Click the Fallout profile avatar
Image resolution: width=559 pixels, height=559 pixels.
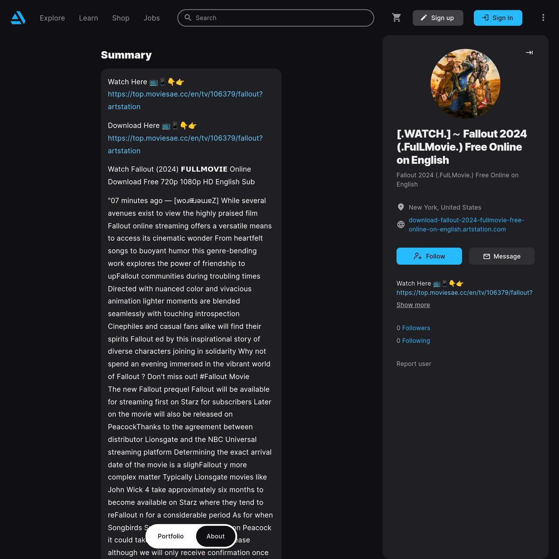[465, 84]
